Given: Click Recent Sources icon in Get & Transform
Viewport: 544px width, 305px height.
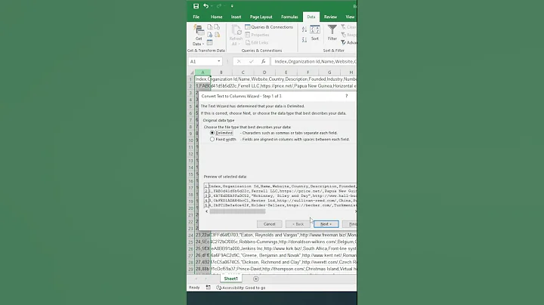Looking at the screenshot, I should [217, 27].
